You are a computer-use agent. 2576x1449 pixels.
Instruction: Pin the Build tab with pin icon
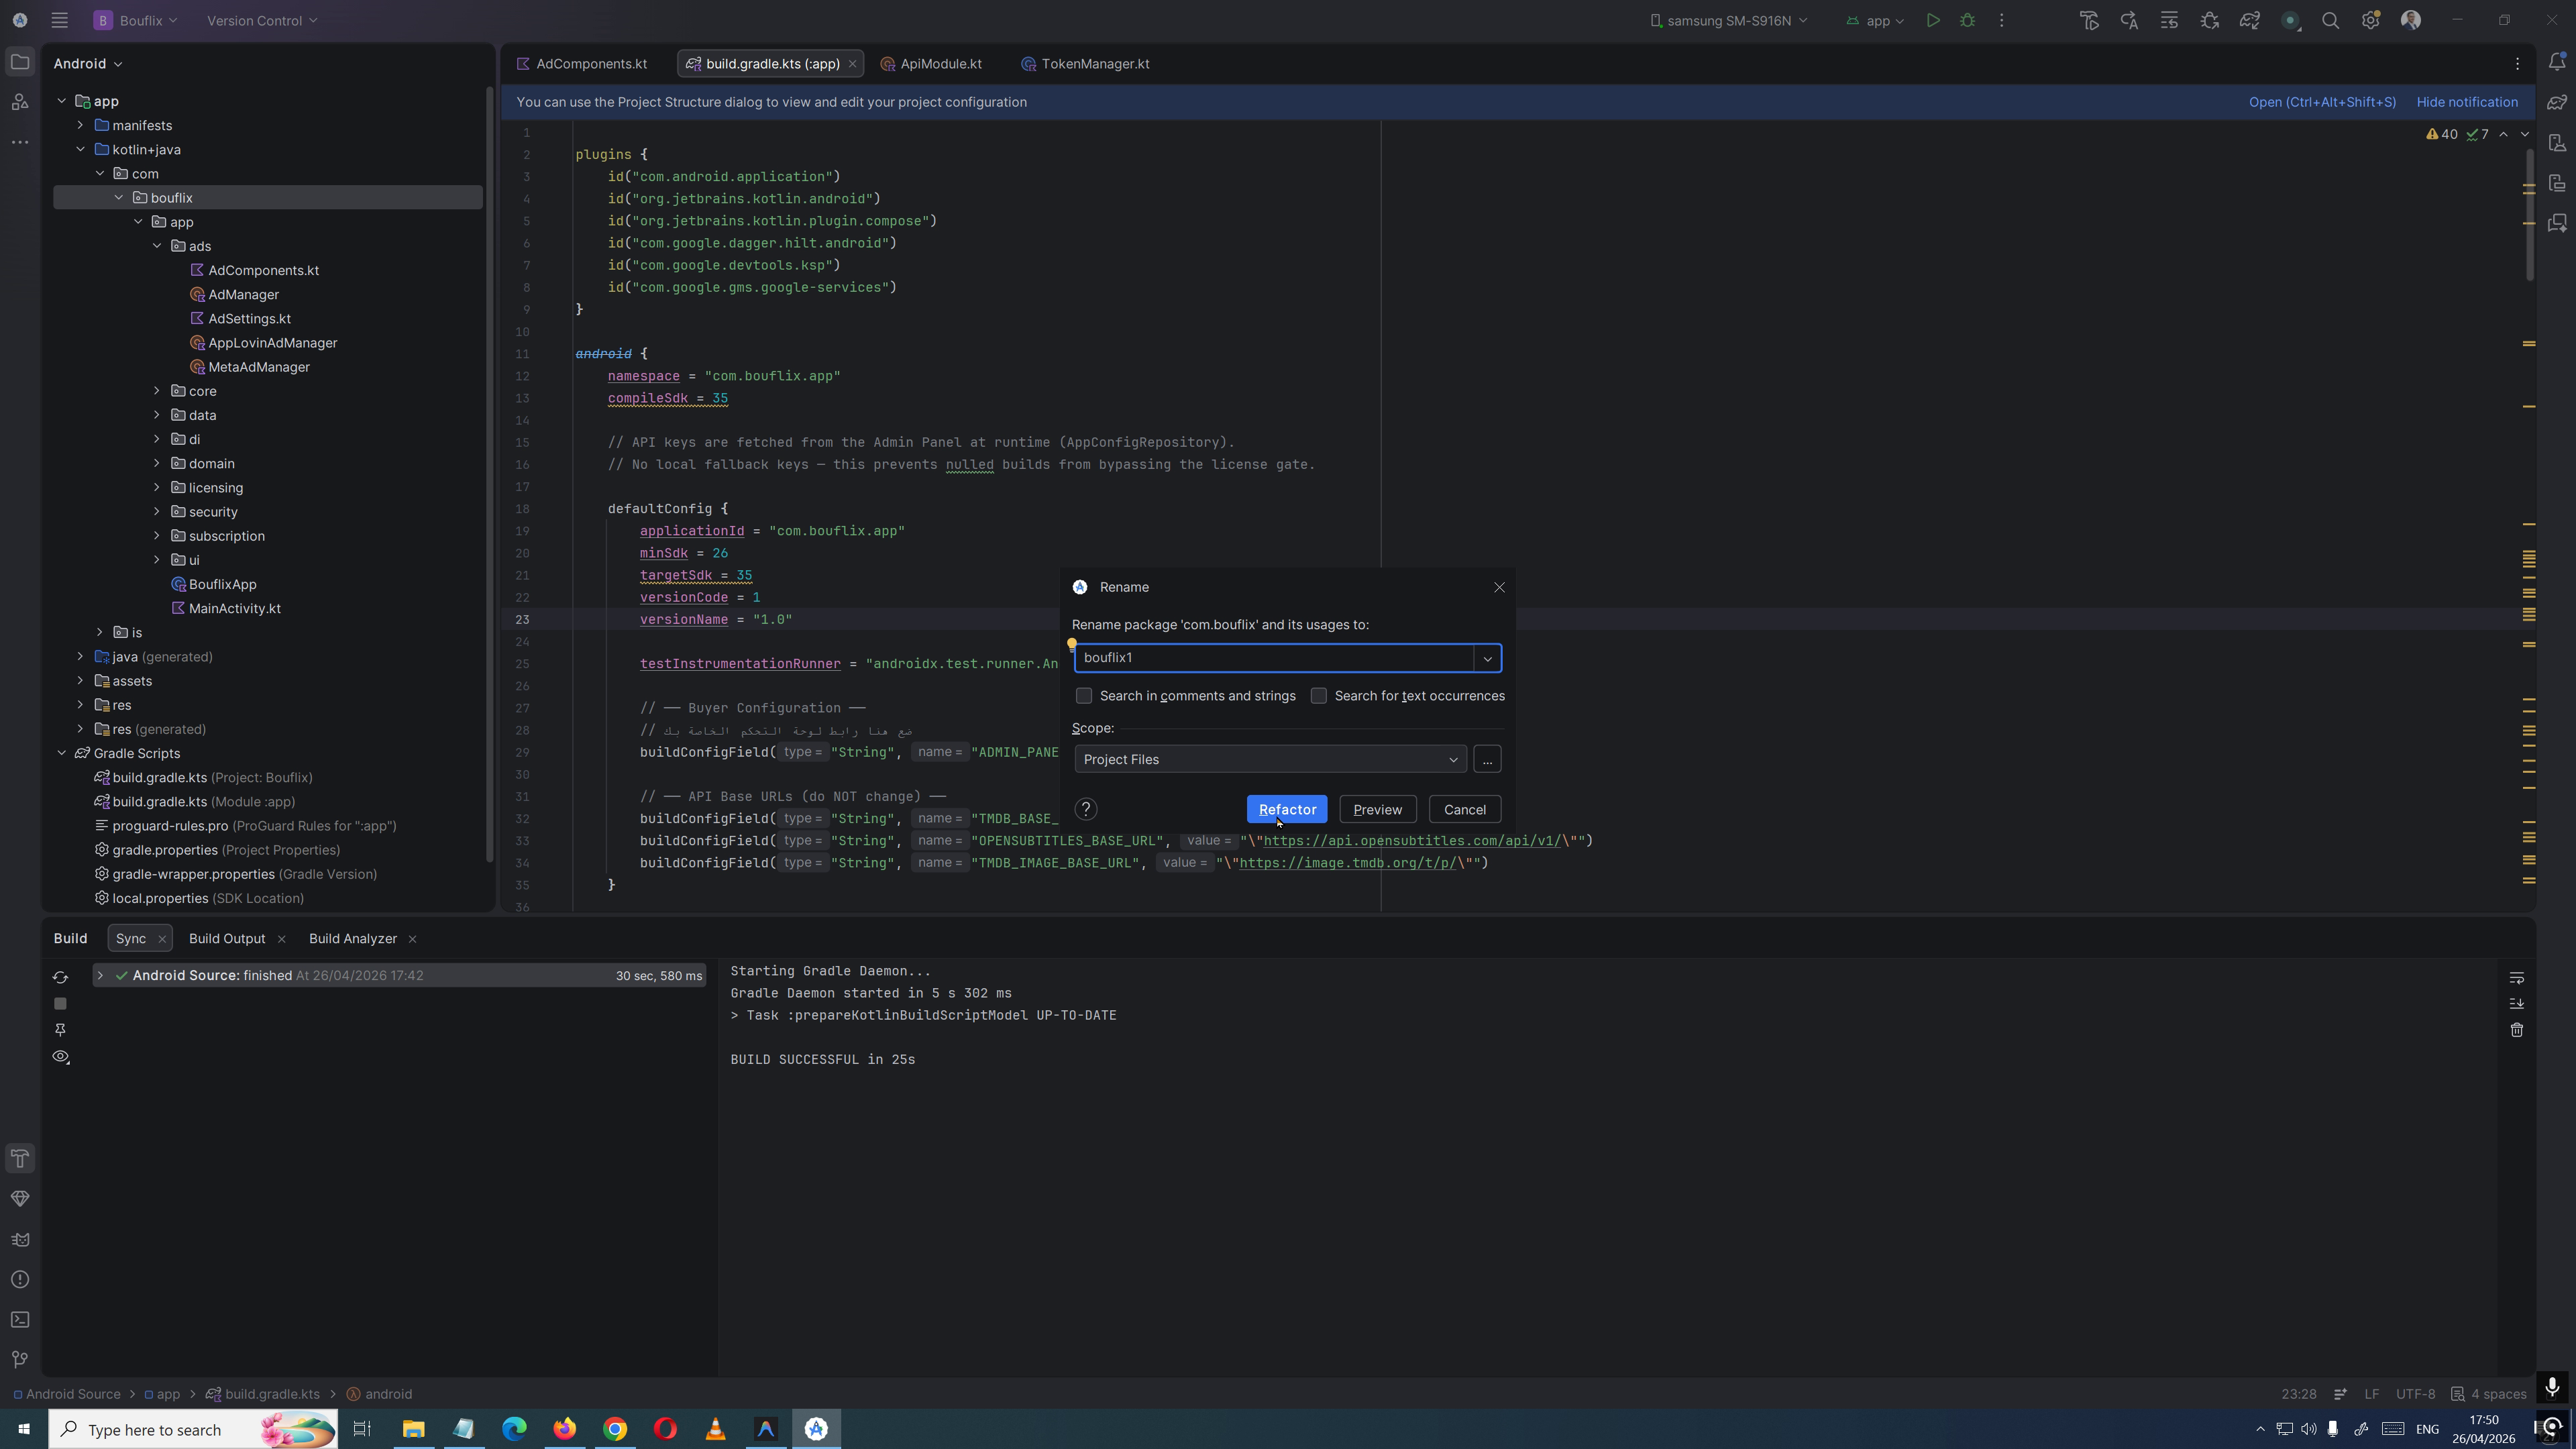click(60, 1030)
